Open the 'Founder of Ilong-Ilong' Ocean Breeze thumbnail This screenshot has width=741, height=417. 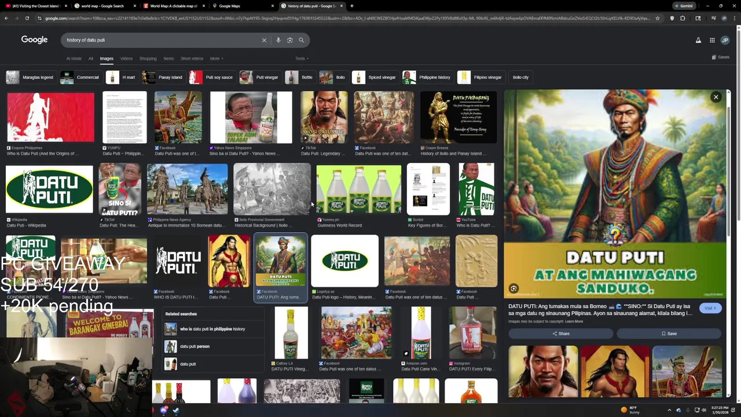(x=458, y=117)
